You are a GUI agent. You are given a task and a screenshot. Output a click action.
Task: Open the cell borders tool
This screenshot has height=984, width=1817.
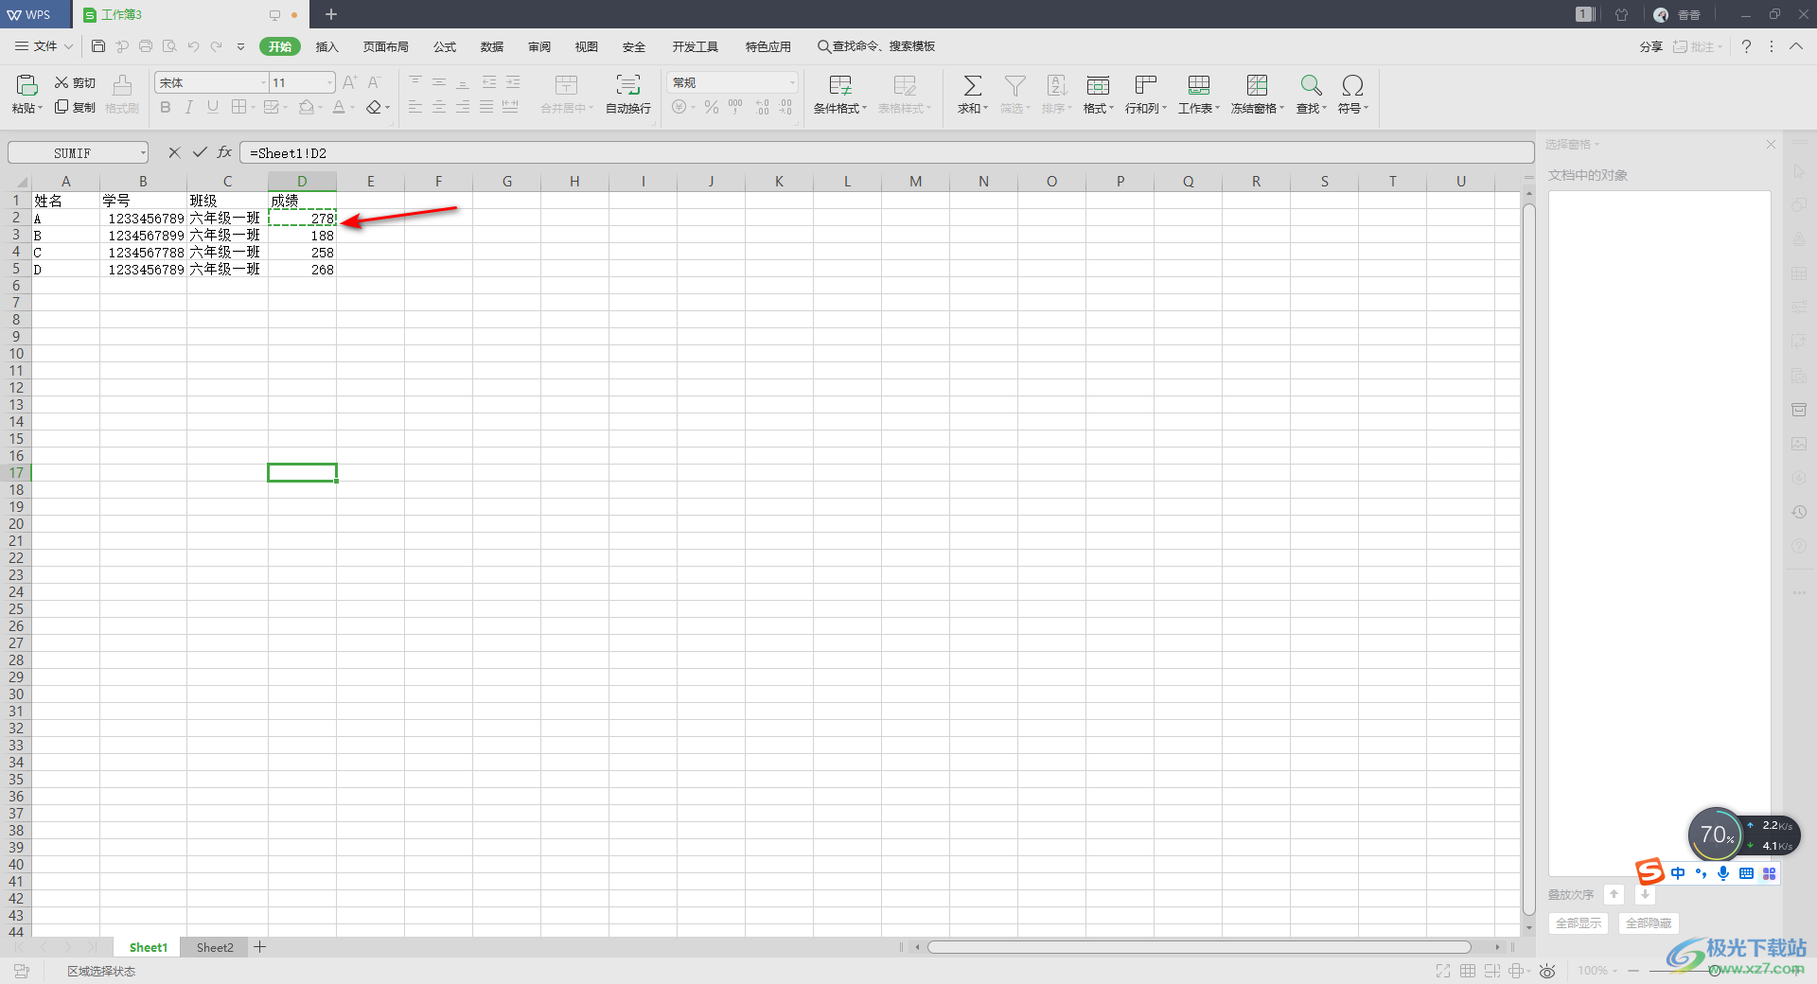[238, 108]
